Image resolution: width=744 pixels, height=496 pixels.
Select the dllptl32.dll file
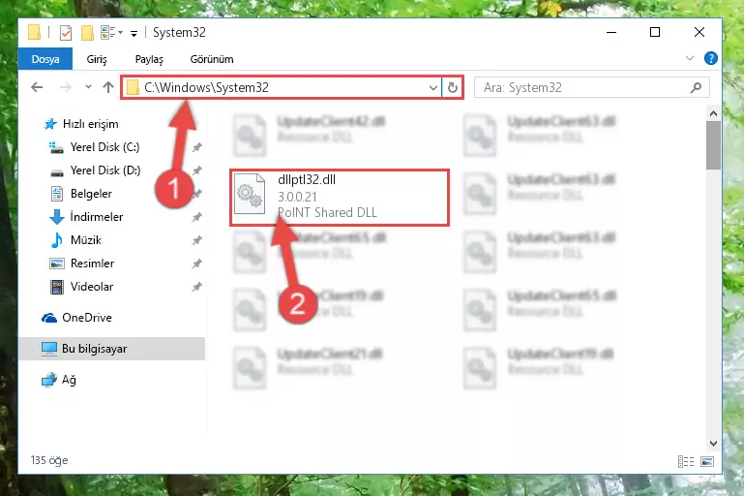coord(340,198)
